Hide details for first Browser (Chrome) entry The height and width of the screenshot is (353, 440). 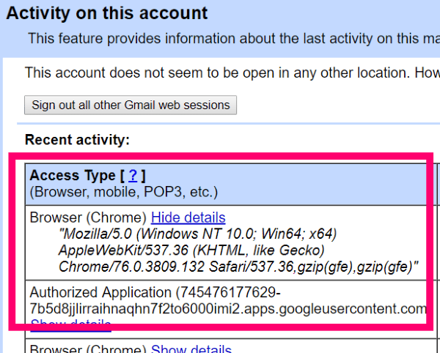coord(188,218)
